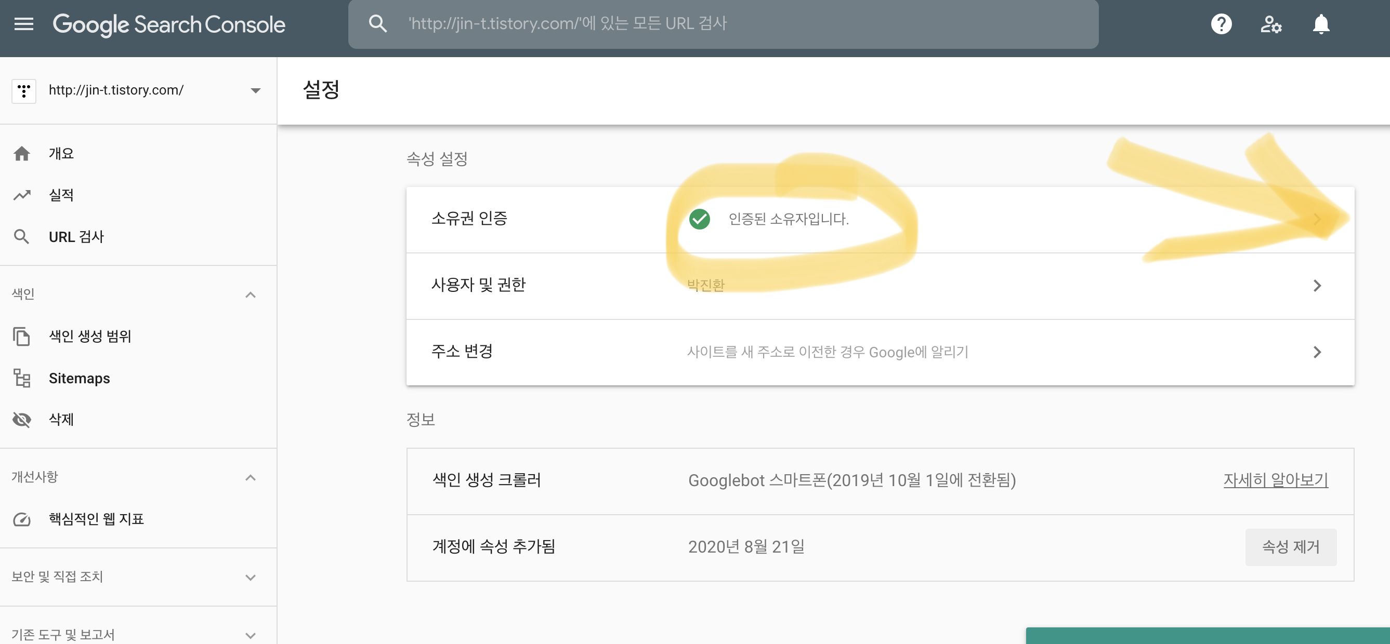Click the home icon beside 개요
Viewport: 1390px width, 644px height.
pos(22,154)
